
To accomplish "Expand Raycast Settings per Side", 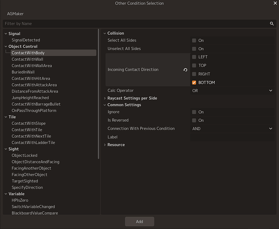I will [105, 98].
